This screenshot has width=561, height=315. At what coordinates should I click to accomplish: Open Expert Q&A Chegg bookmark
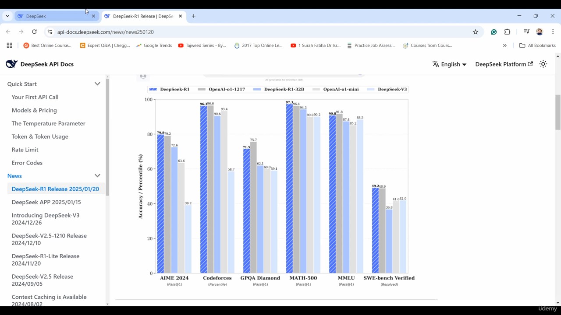(x=105, y=45)
